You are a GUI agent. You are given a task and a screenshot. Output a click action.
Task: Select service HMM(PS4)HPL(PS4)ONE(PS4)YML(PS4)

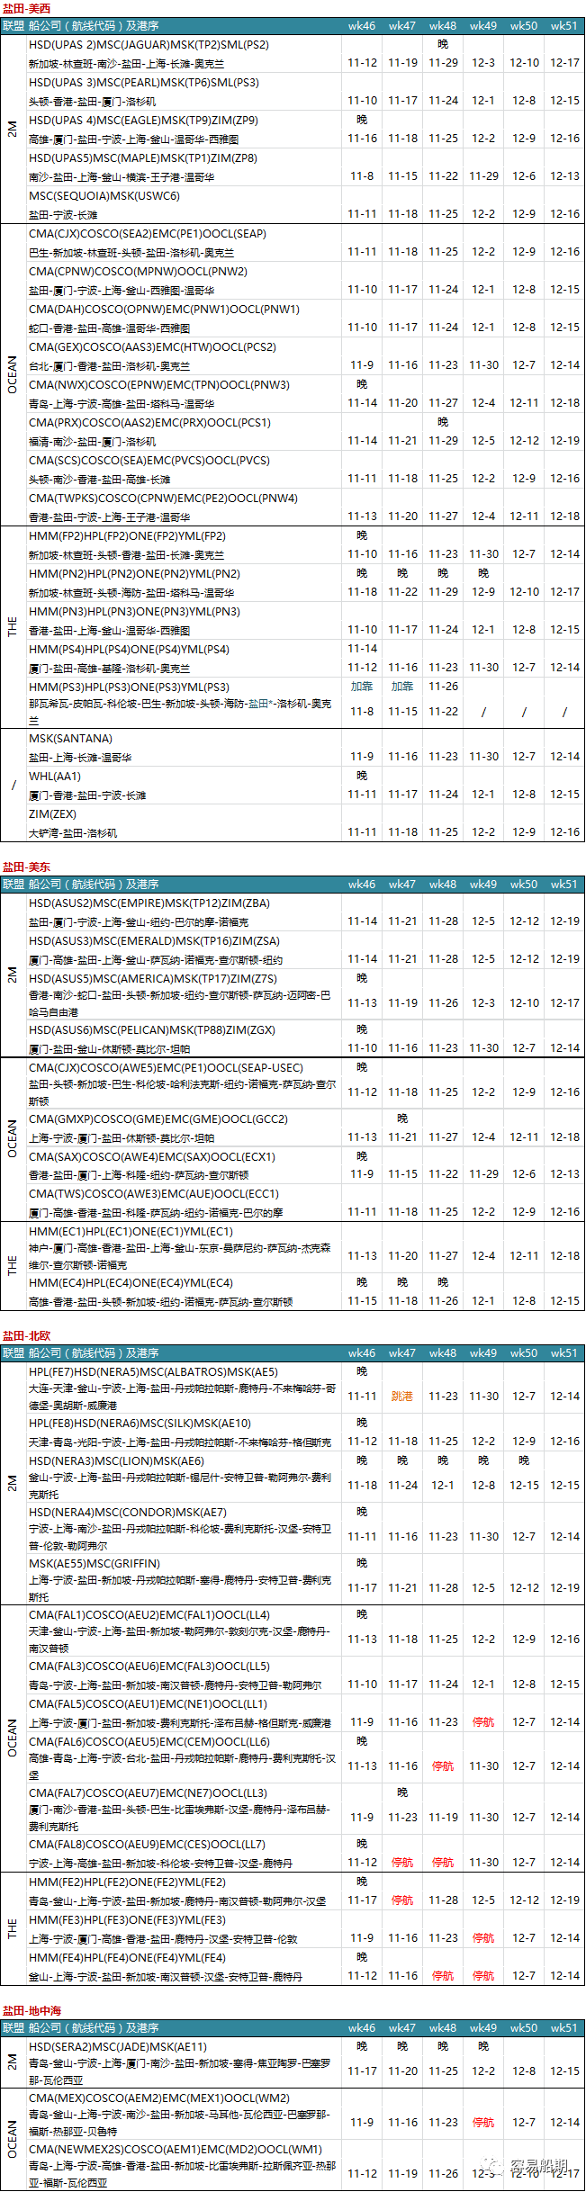129,649
